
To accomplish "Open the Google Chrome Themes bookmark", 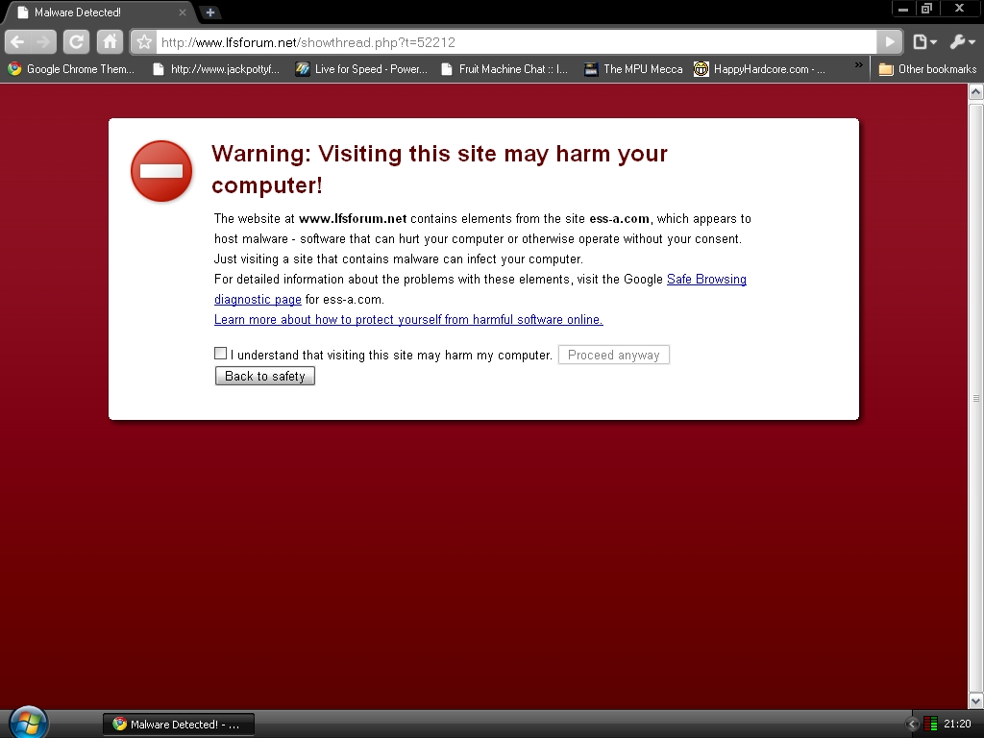I will click(x=71, y=69).
